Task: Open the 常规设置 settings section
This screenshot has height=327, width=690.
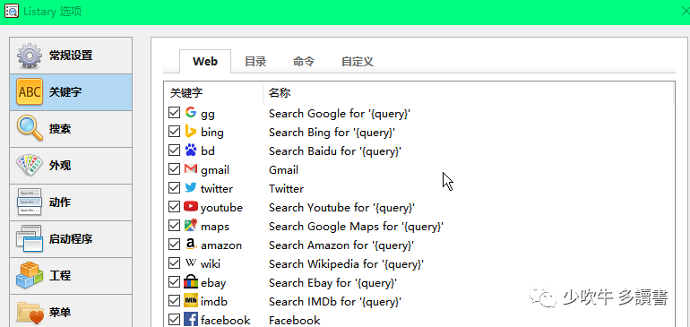Action: point(71,56)
